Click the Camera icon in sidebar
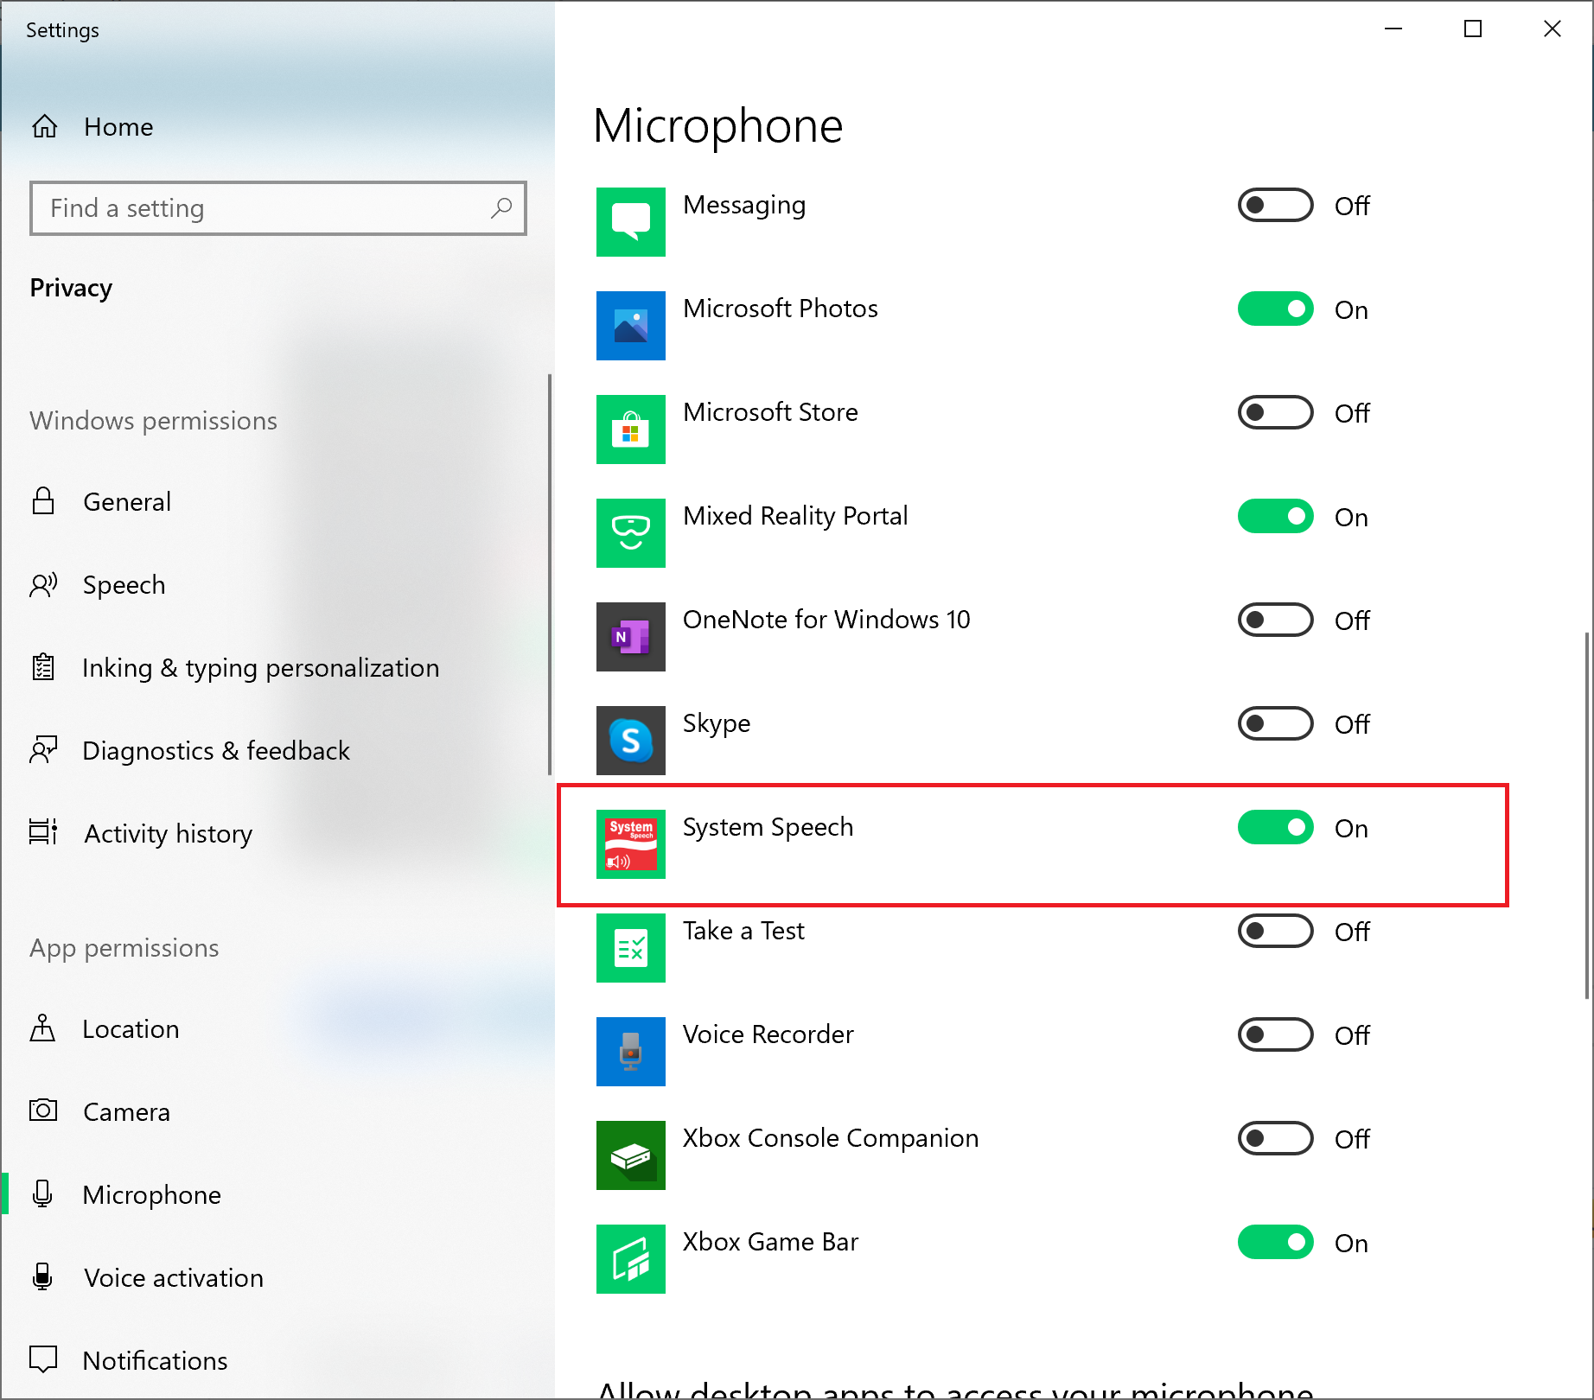 tap(43, 1110)
